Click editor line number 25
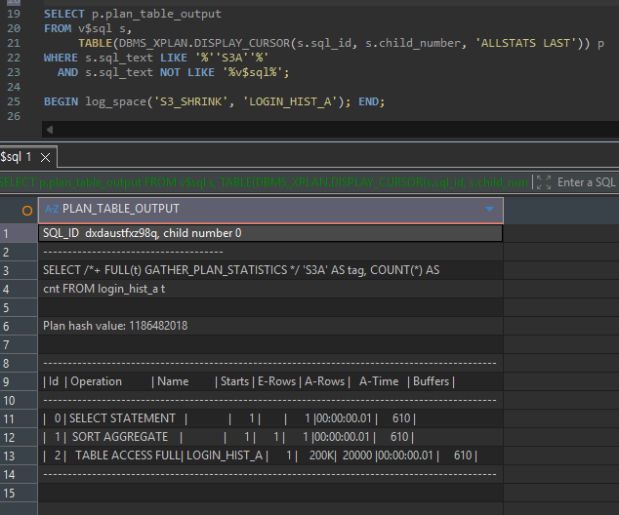Image resolution: width=619 pixels, height=515 pixels. pyautogui.click(x=14, y=101)
